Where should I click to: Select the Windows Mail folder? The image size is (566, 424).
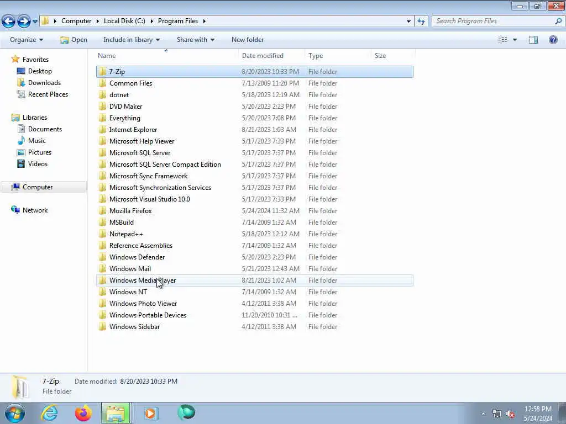(130, 269)
